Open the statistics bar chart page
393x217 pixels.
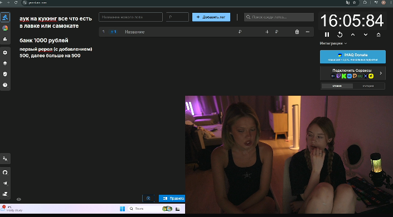coord(5,39)
